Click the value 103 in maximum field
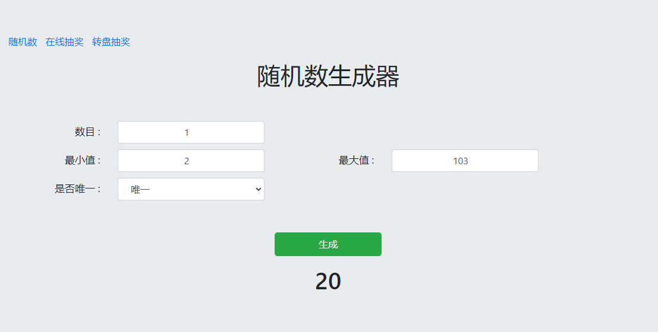The width and height of the screenshot is (658, 332). 460,161
